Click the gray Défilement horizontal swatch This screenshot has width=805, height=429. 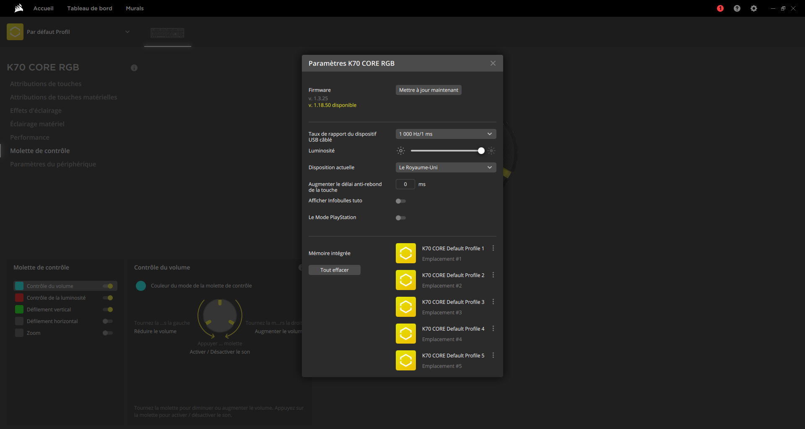(19, 321)
